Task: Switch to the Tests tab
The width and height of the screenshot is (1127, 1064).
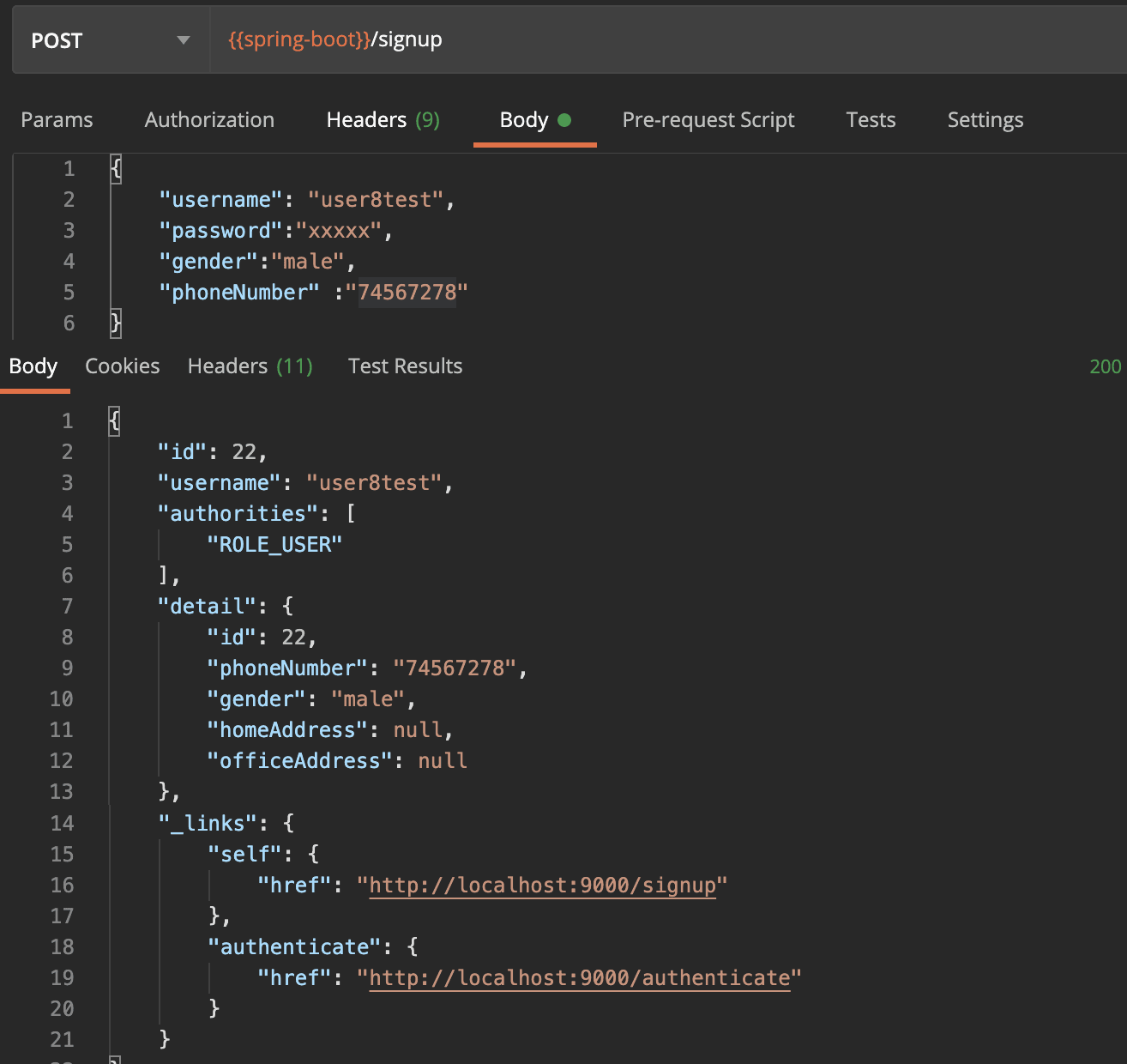Action: pyautogui.click(x=871, y=120)
